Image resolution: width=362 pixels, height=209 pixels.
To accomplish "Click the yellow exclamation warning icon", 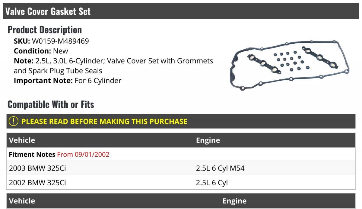I will [x=13, y=121].
